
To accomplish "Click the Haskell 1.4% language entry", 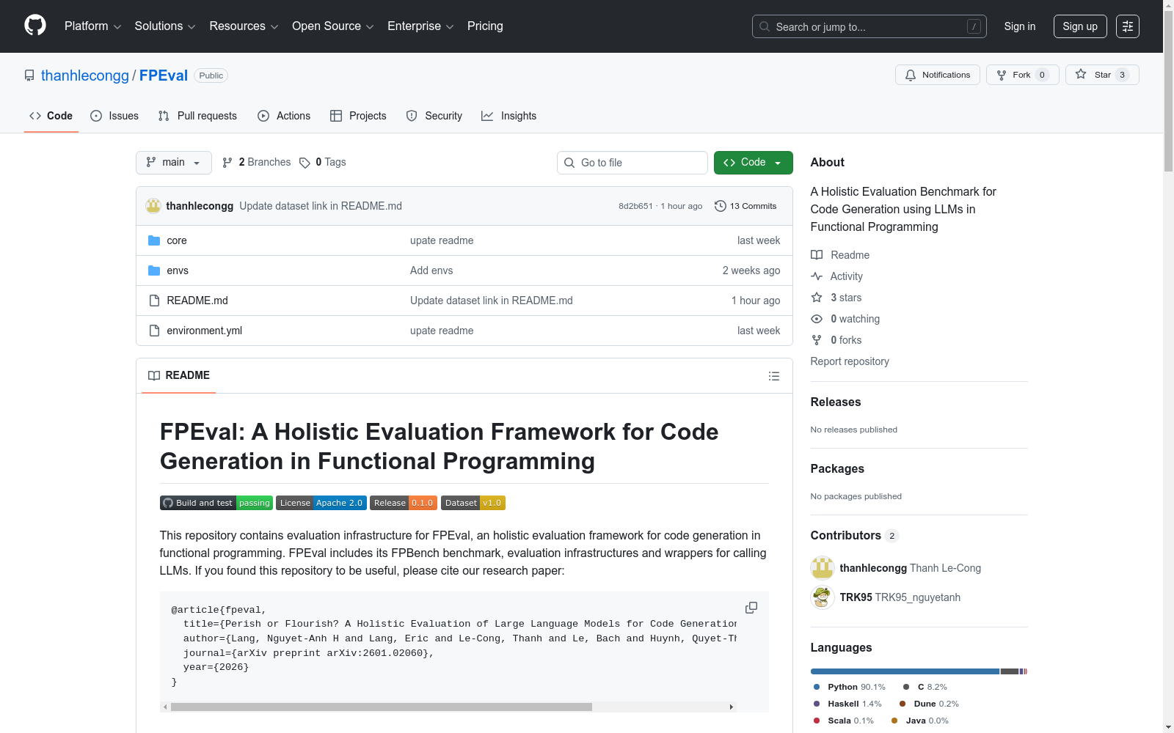I will point(847,704).
